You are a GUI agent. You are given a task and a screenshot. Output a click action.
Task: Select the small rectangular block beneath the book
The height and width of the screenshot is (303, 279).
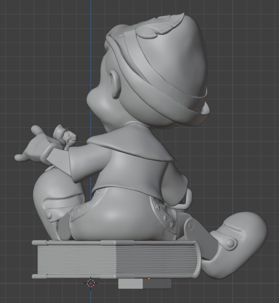144,284
